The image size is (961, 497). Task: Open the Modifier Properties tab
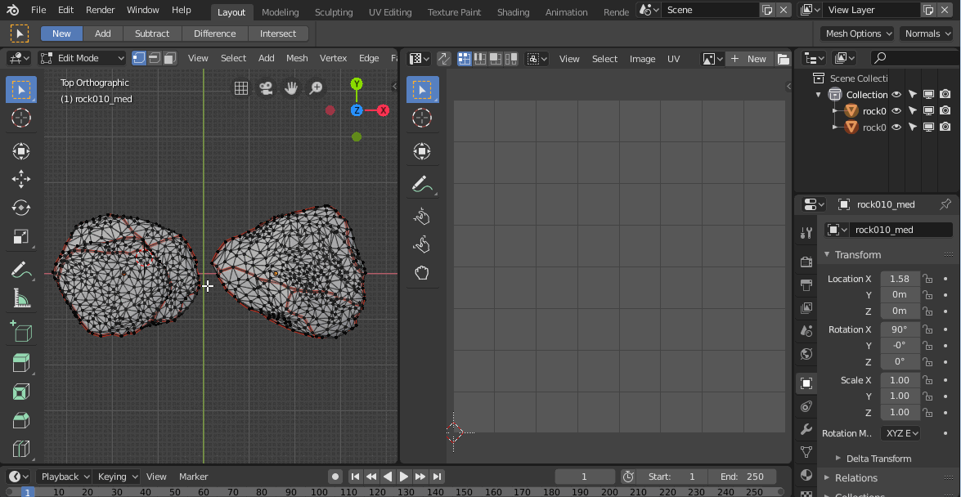(x=806, y=429)
